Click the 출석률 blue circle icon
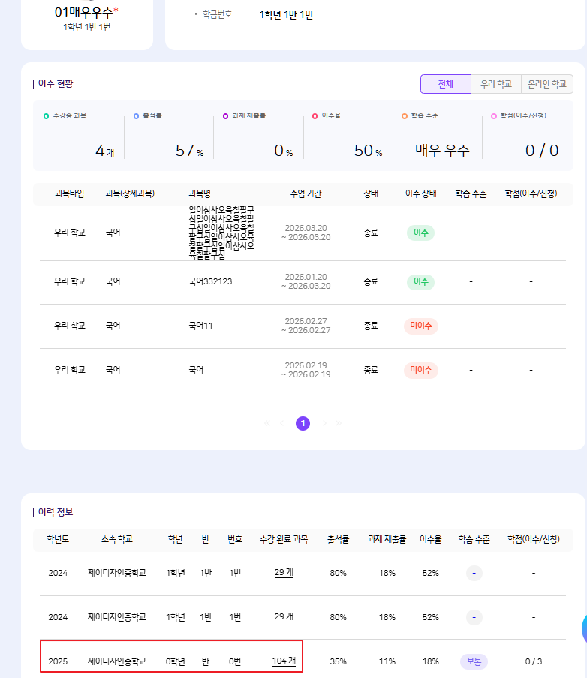This screenshot has height=678, width=587. 136,116
